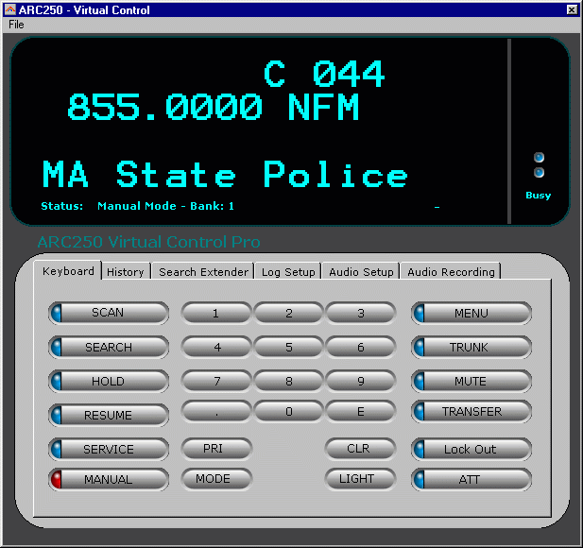Image resolution: width=583 pixels, height=548 pixels.
Task: Click the upper Busy indicator LED
Action: coord(539,158)
